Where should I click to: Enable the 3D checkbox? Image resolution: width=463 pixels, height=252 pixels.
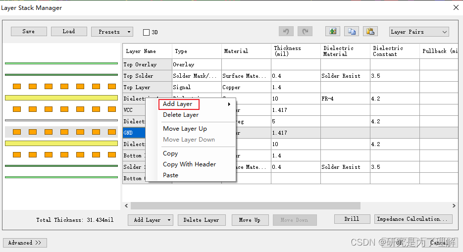[x=146, y=32]
